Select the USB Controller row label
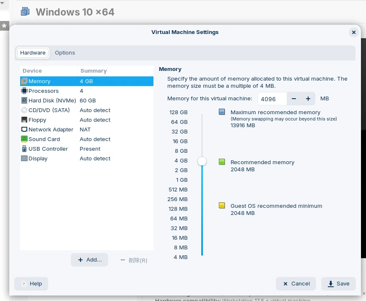The height and width of the screenshot is (301, 366). [48, 149]
